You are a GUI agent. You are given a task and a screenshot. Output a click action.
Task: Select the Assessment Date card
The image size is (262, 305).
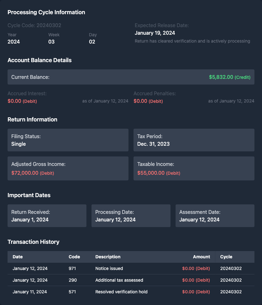(x=215, y=216)
